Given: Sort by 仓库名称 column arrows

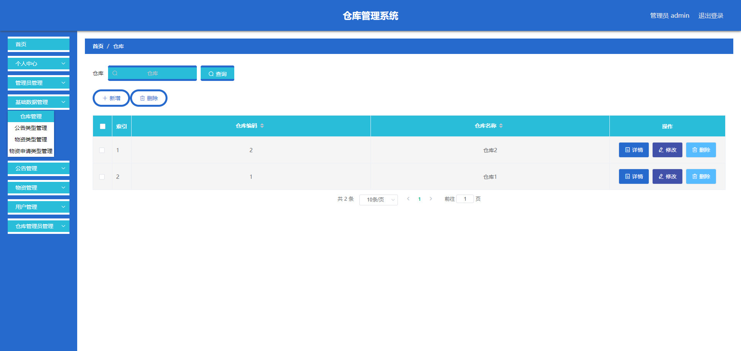Looking at the screenshot, I should pos(501,126).
